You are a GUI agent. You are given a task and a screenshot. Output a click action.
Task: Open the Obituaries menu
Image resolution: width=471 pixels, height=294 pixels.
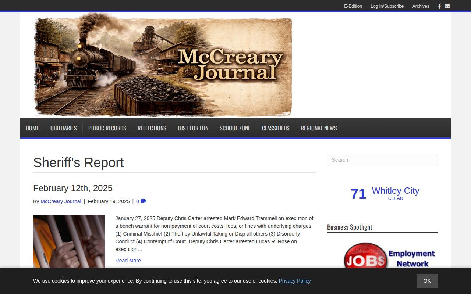[64, 128]
